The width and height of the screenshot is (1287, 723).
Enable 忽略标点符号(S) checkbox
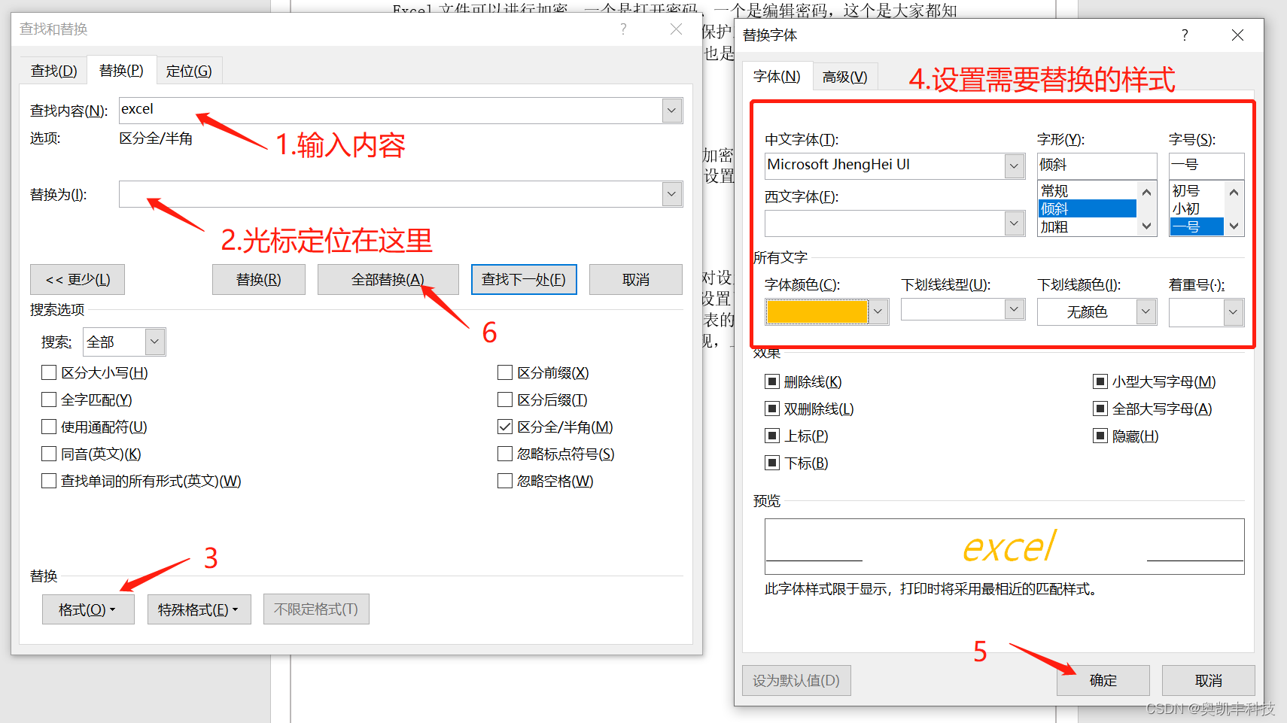(505, 454)
